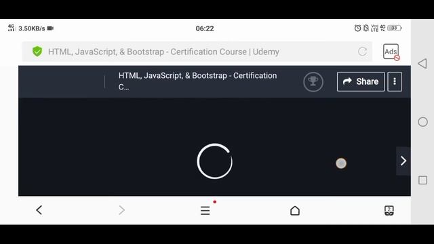Tap the green shield security icon
Image resolution: width=434 pixels, height=244 pixels.
[x=37, y=52]
